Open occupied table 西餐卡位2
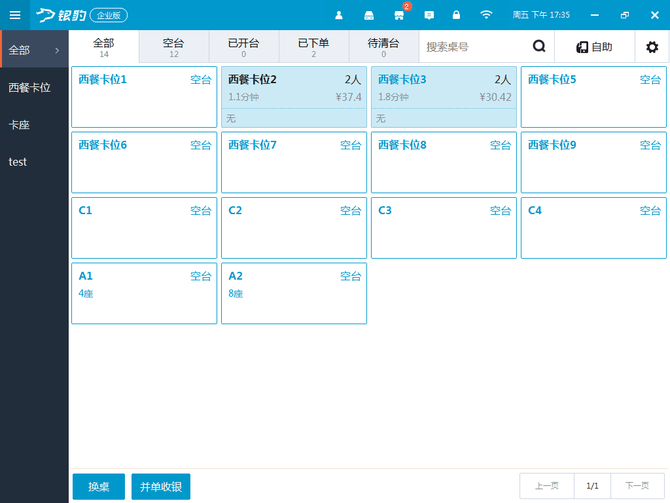The height and width of the screenshot is (503, 670). tap(294, 97)
